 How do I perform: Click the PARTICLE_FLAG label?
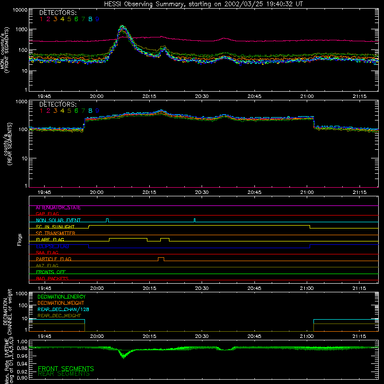point(54,259)
